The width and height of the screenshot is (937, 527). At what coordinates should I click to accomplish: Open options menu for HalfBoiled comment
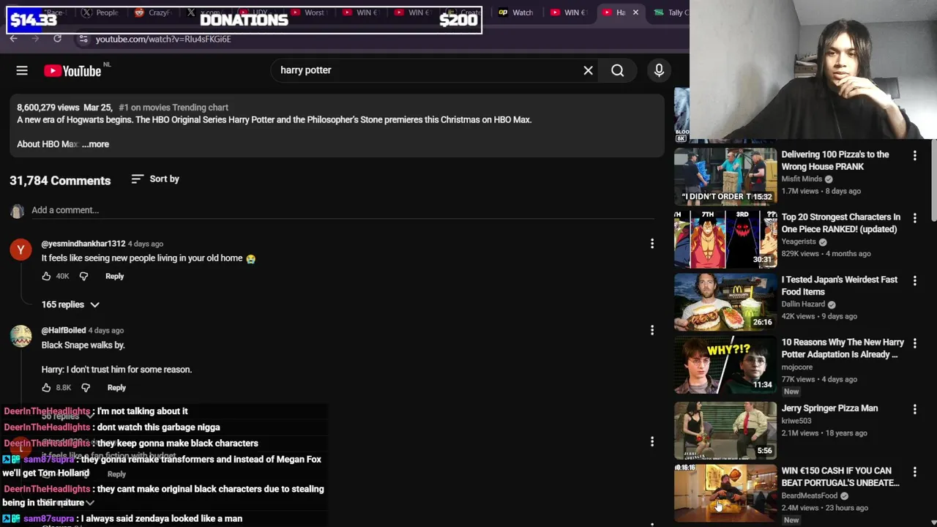pyautogui.click(x=652, y=330)
